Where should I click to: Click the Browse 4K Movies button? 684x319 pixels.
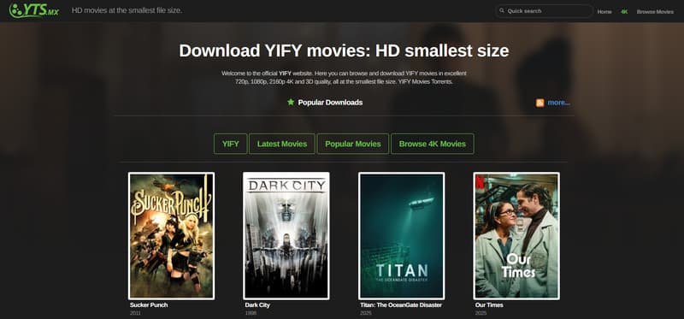tap(433, 144)
